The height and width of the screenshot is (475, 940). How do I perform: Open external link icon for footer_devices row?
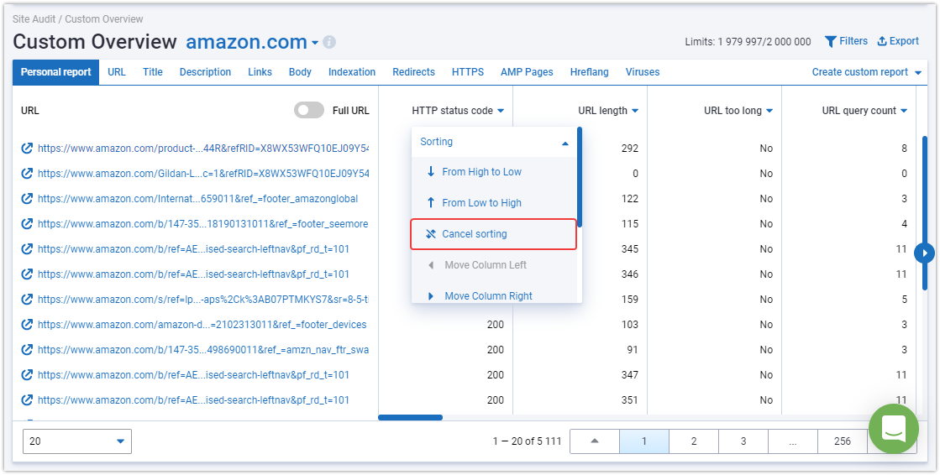(x=27, y=325)
